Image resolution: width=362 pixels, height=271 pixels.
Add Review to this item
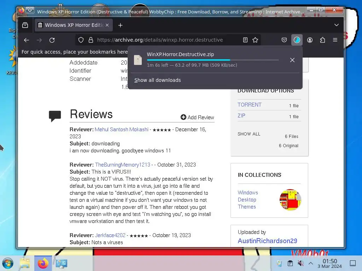[x=197, y=117]
